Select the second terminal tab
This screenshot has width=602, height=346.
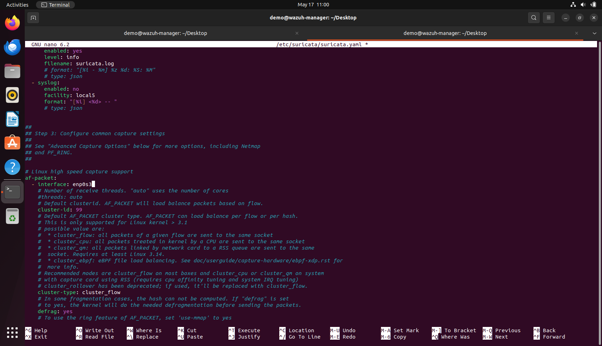coord(445,33)
